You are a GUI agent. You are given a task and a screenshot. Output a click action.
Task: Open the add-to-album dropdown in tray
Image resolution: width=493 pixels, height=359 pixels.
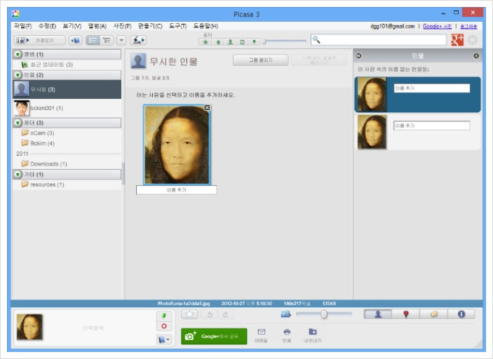point(164,339)
